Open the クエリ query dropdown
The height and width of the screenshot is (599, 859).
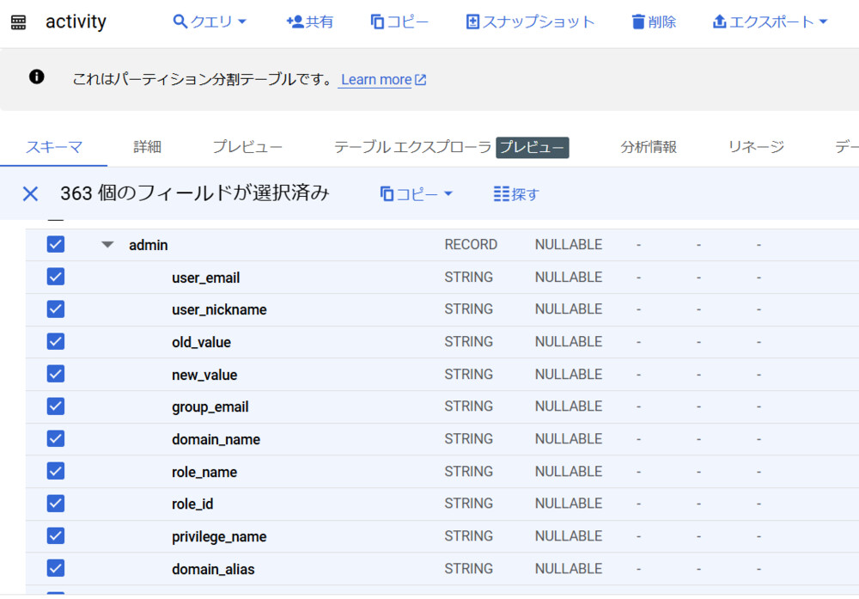point(210,21)
